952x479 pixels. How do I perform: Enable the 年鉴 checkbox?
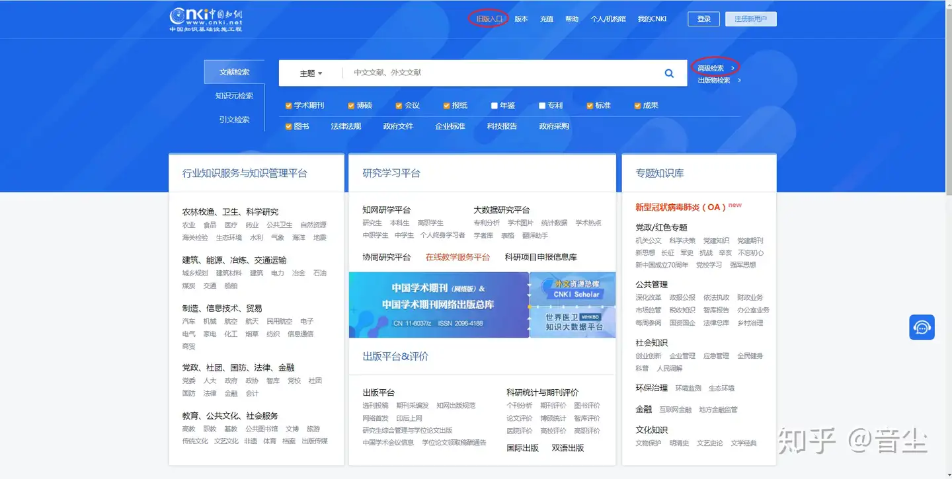[494, 106]
